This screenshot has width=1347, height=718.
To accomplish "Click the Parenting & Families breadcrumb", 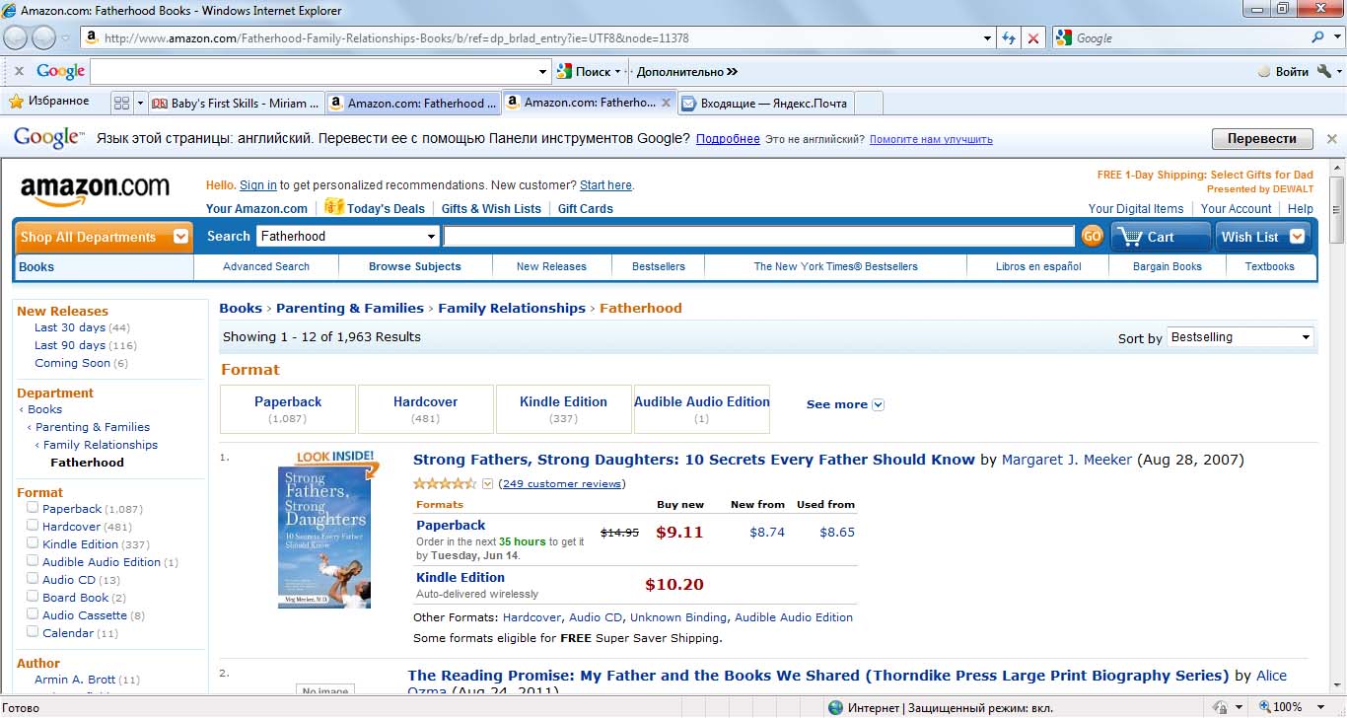I will (x=350, y=308).
